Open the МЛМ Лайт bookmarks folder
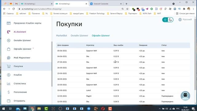Viewport: 197px width, 111px height. click(146, 14)
